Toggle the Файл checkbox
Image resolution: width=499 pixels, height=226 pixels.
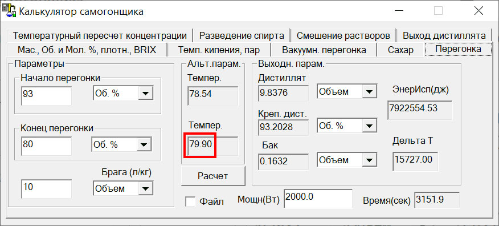pyautogui.click(x=190, y=201)
